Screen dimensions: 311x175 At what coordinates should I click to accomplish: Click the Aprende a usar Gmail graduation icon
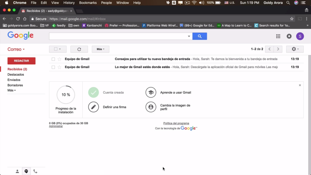(151, 92)
